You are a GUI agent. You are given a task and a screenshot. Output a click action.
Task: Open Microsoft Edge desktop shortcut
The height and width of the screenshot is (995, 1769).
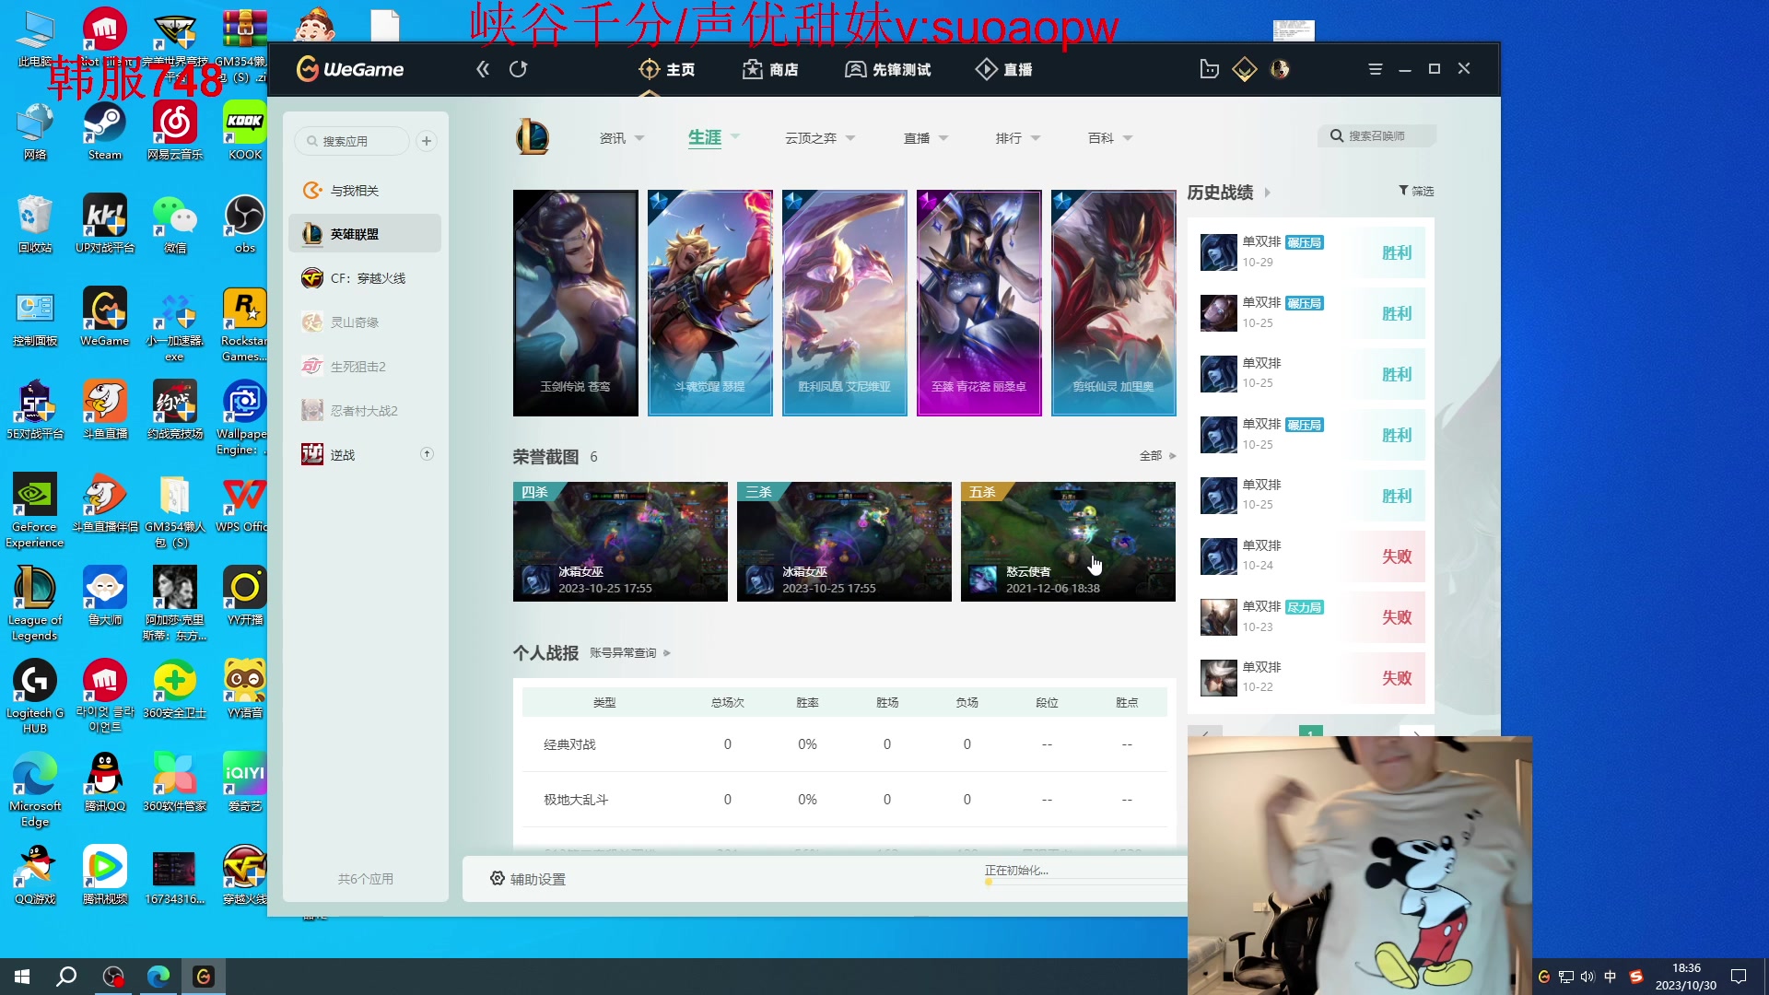click(x=35, y=789)
